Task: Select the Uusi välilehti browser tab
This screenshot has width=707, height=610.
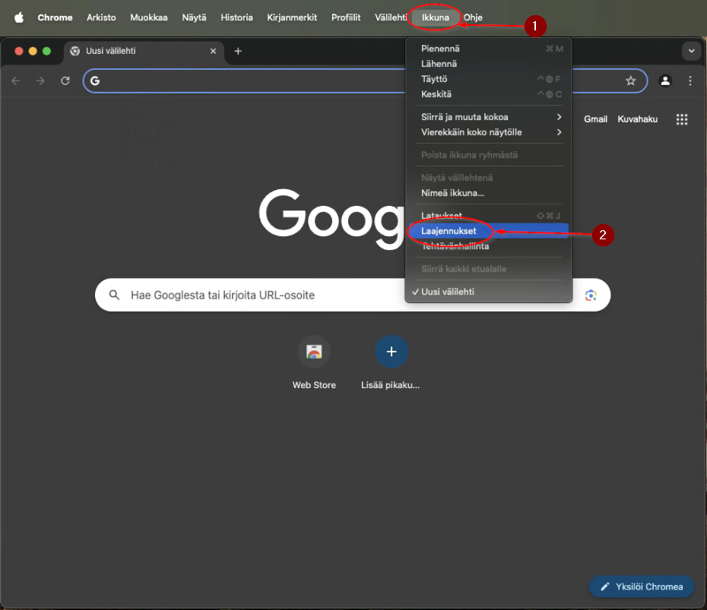Action: pyautogui.click(x=144, y=52)
